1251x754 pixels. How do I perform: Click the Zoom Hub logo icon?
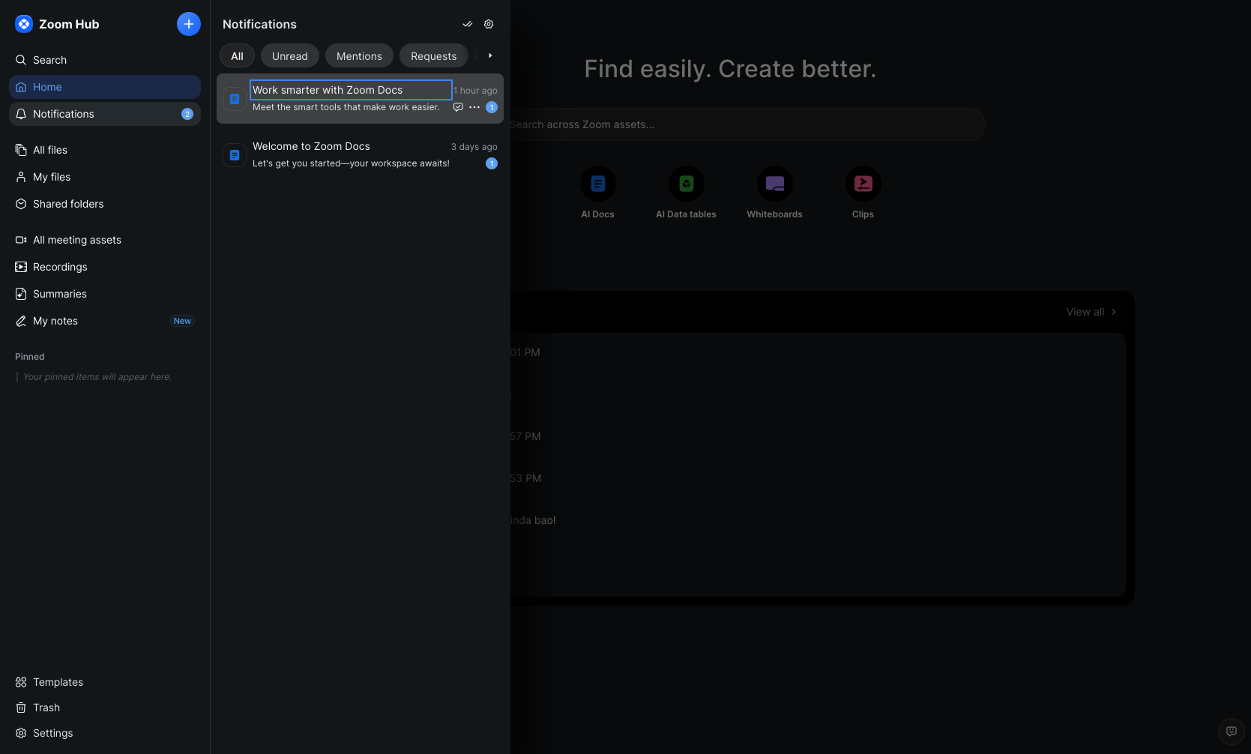[24, 24]
